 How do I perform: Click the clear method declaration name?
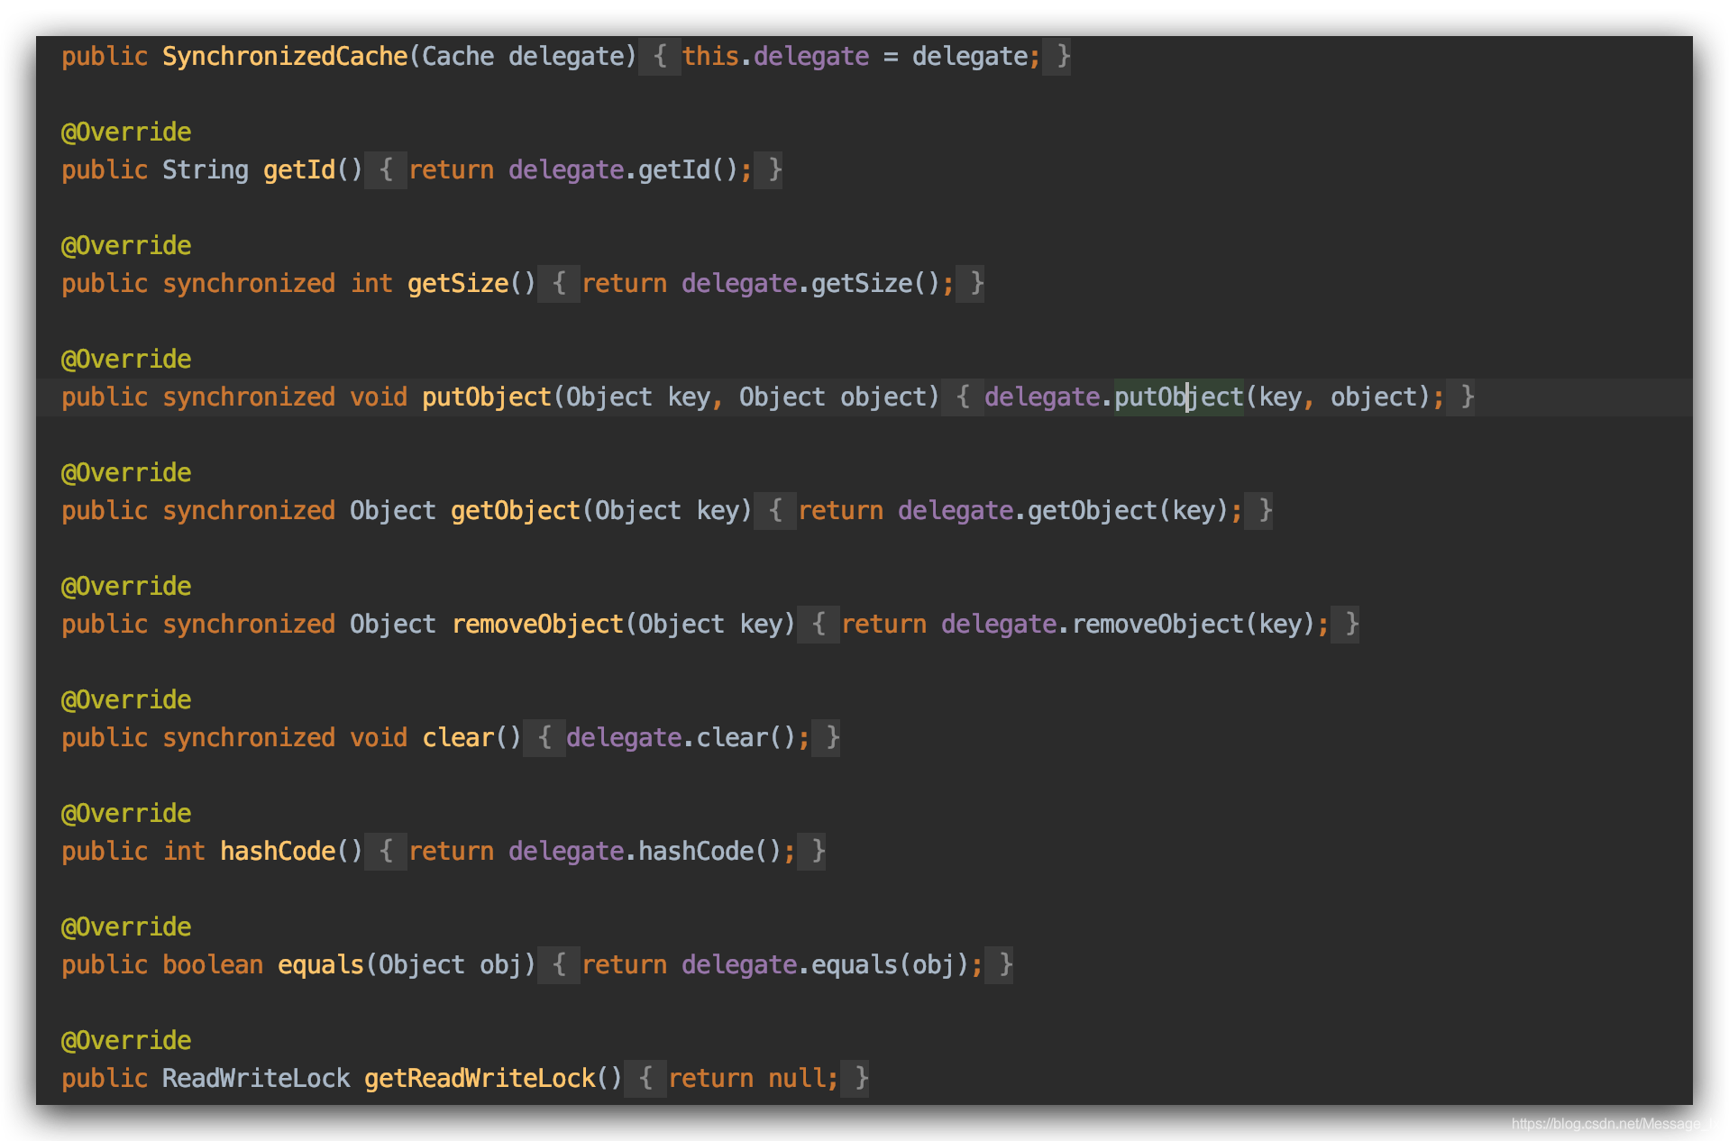coord(458,738)
